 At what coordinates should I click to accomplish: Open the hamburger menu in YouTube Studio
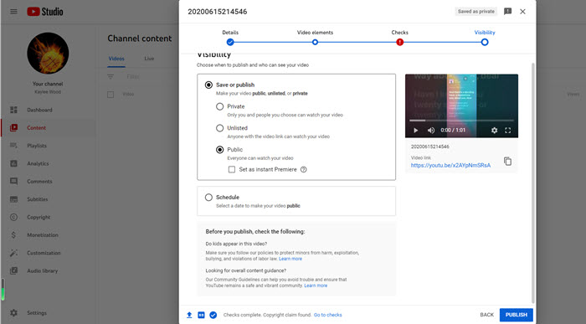(x=13, y=12)
